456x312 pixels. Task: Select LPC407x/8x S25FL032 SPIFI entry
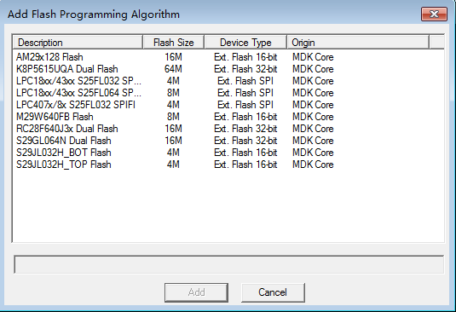click(76, 105)
